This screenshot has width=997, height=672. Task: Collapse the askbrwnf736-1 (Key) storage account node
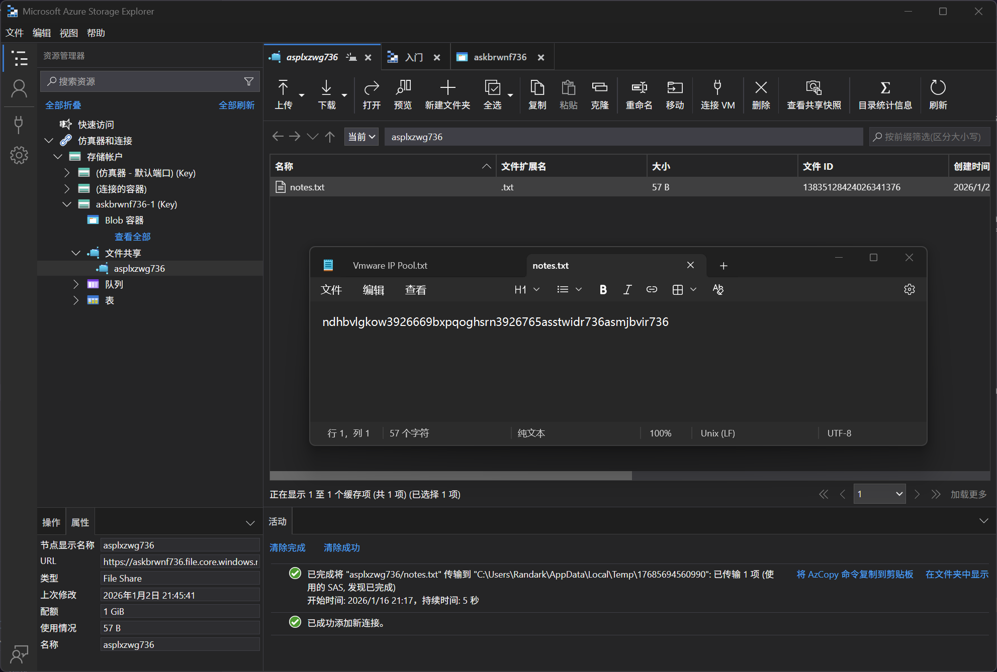coord(67,204)
